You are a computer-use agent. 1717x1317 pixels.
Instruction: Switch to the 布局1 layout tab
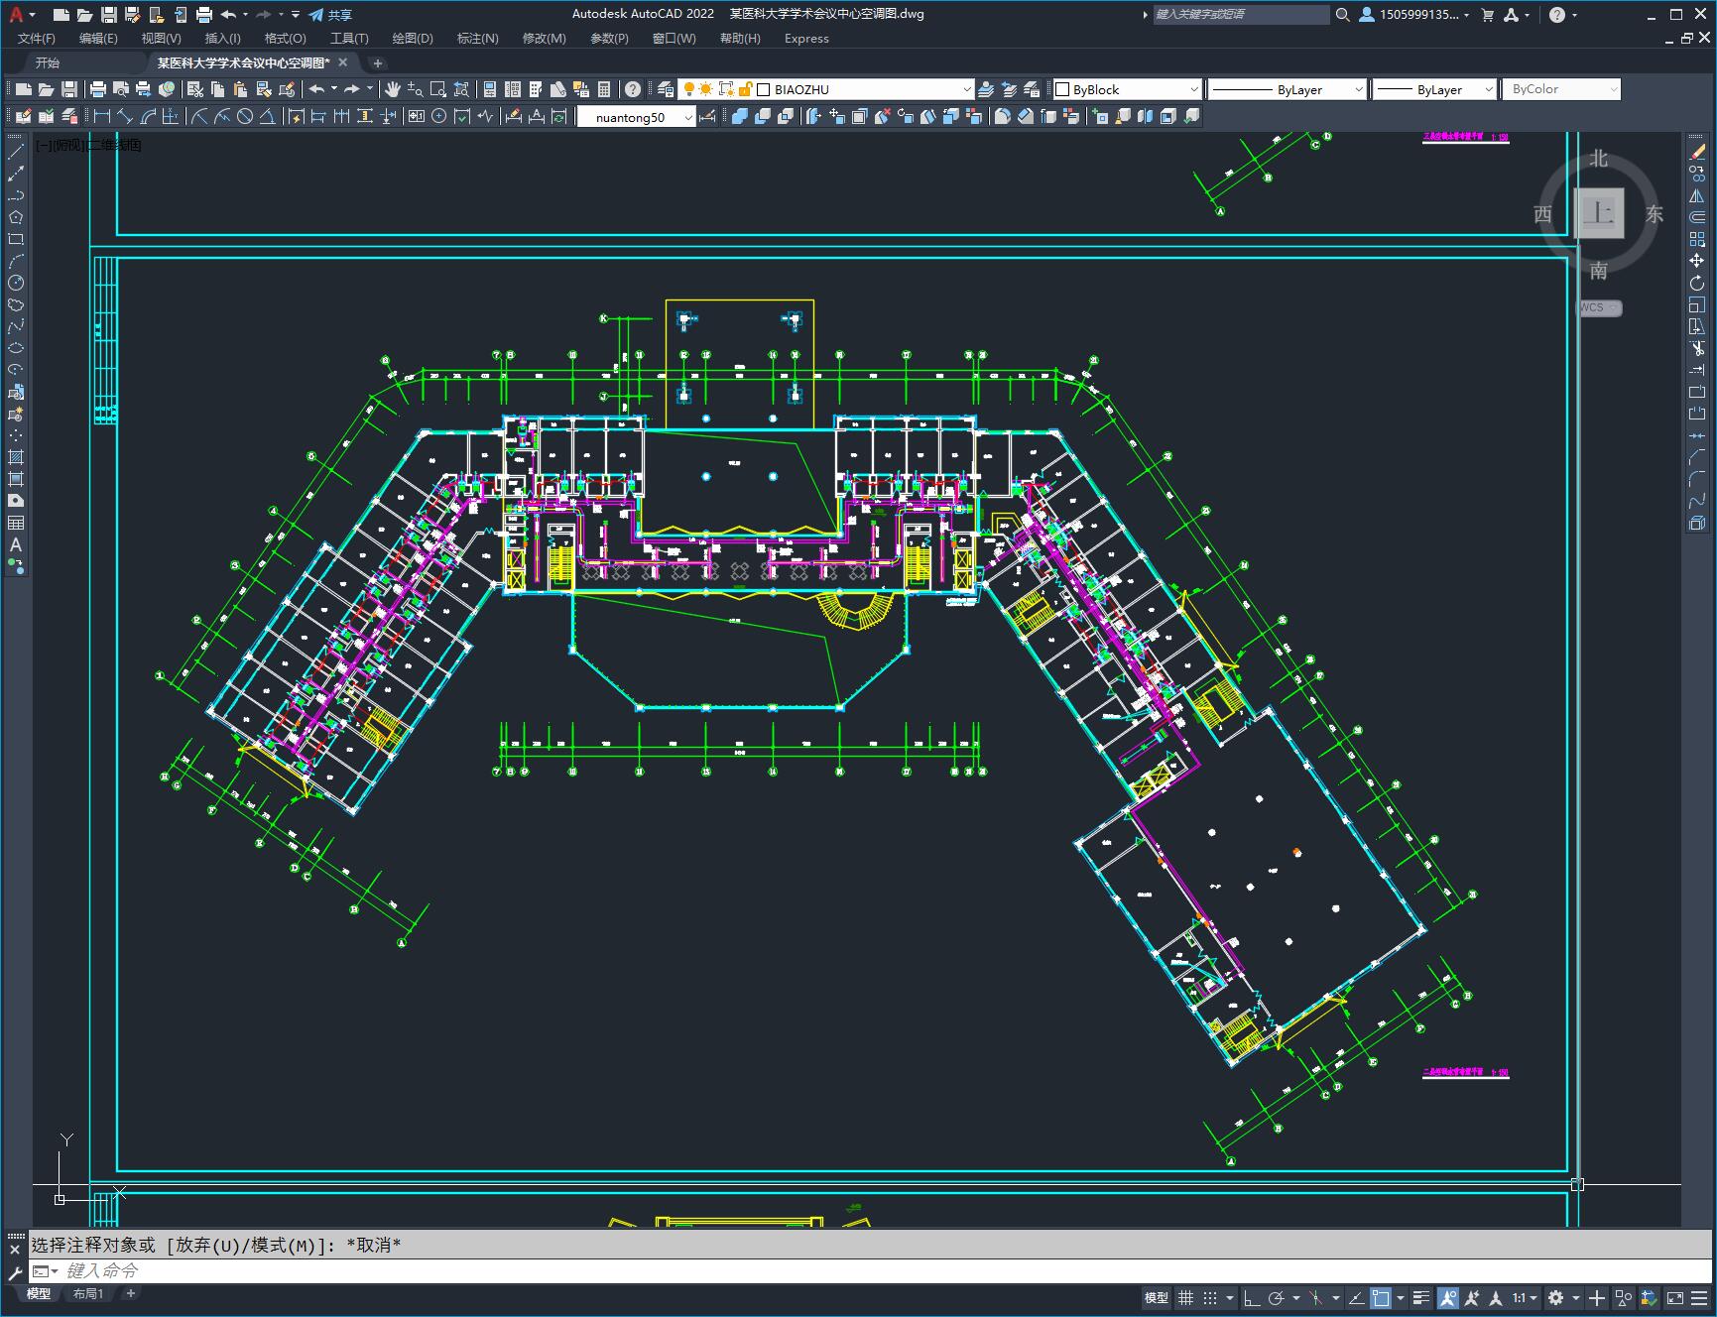coord(88,1293)
